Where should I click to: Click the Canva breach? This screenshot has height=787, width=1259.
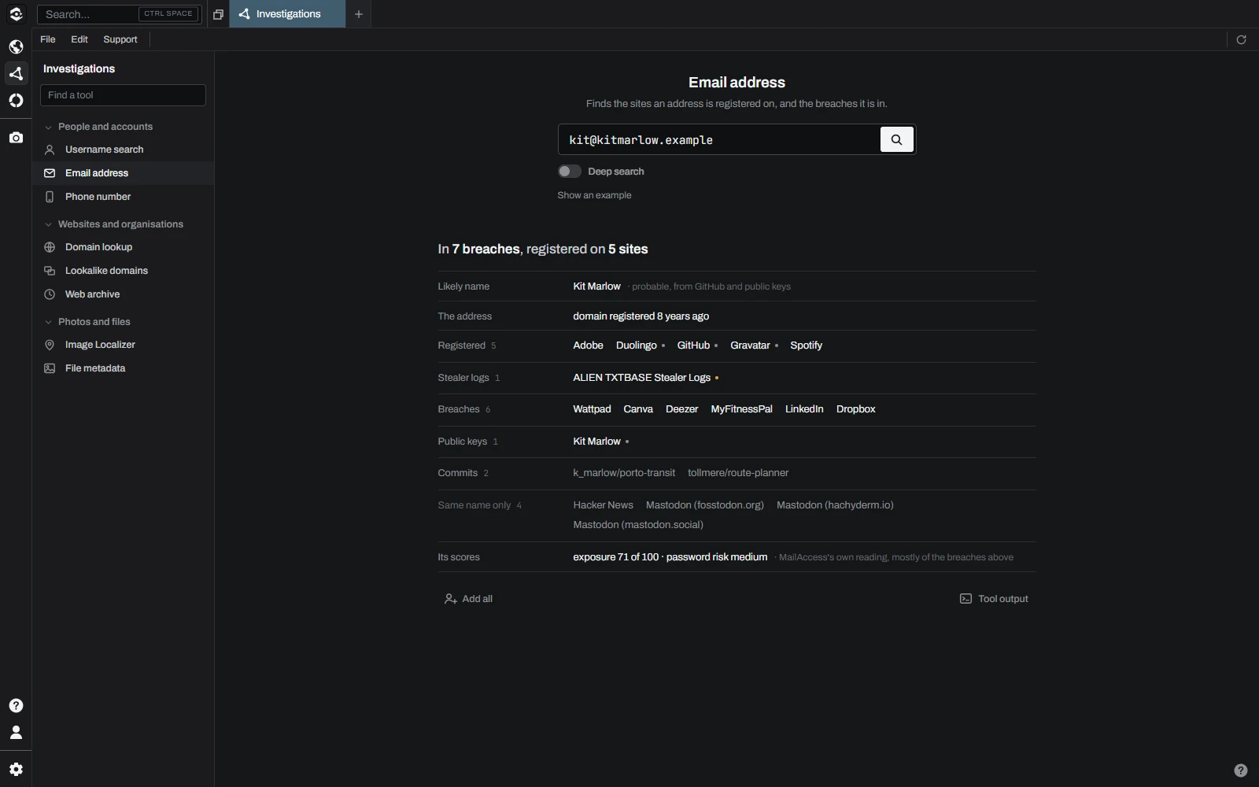[638, 409]
